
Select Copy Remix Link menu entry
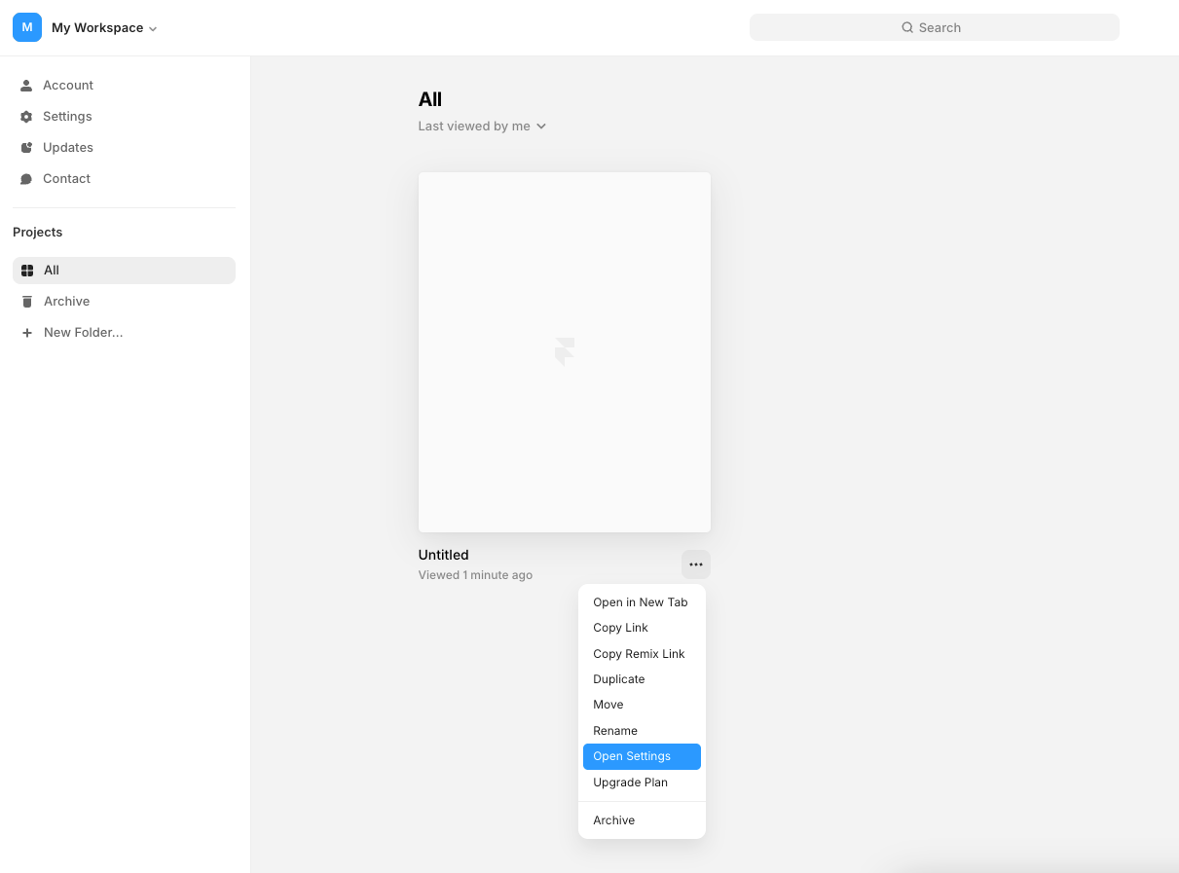642,654
